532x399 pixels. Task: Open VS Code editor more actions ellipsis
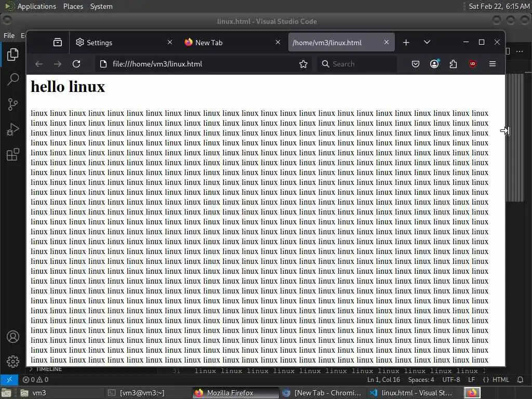click(x=520, y=51)
